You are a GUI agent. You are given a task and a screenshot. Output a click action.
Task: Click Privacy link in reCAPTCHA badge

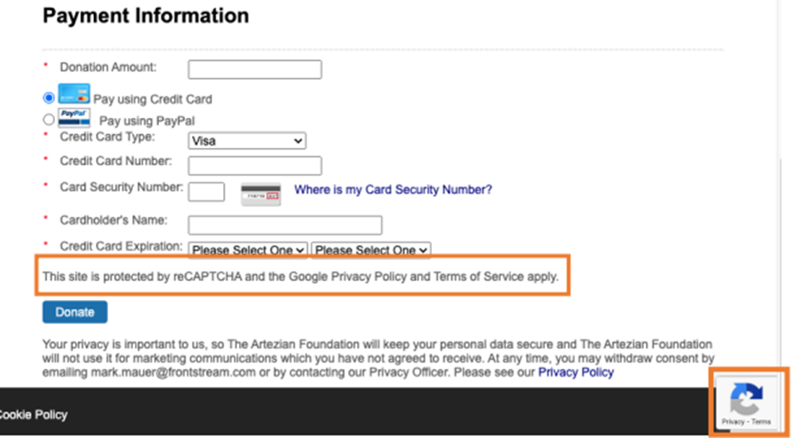[732, 421]
